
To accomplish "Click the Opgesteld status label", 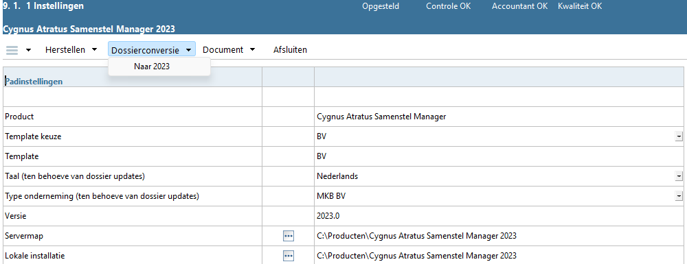I will coord(381,6).
